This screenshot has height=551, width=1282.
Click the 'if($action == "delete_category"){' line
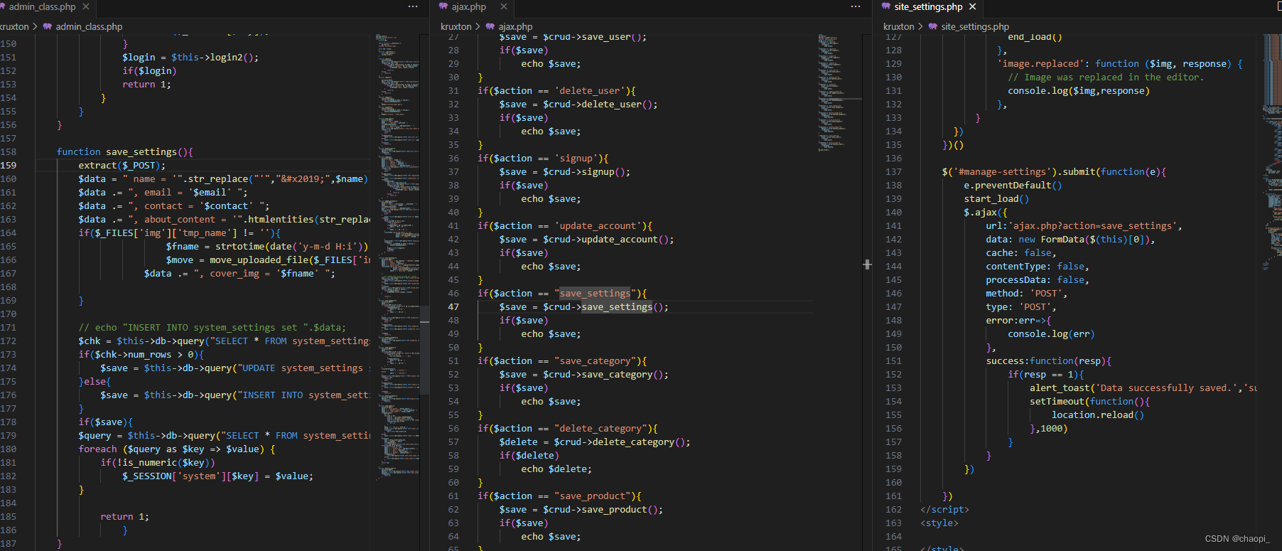(x=568, y=429)
